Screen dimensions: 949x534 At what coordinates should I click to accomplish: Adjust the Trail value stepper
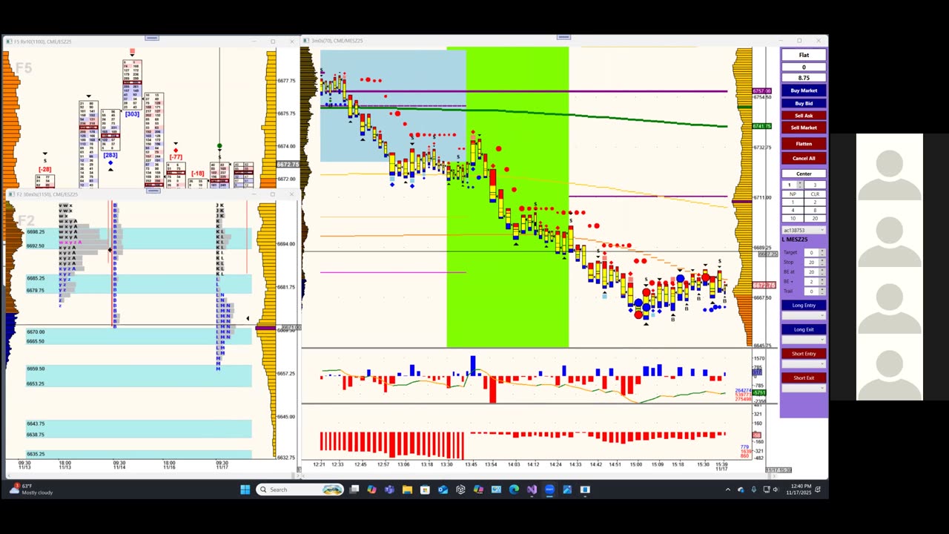[x=822, y=291]
